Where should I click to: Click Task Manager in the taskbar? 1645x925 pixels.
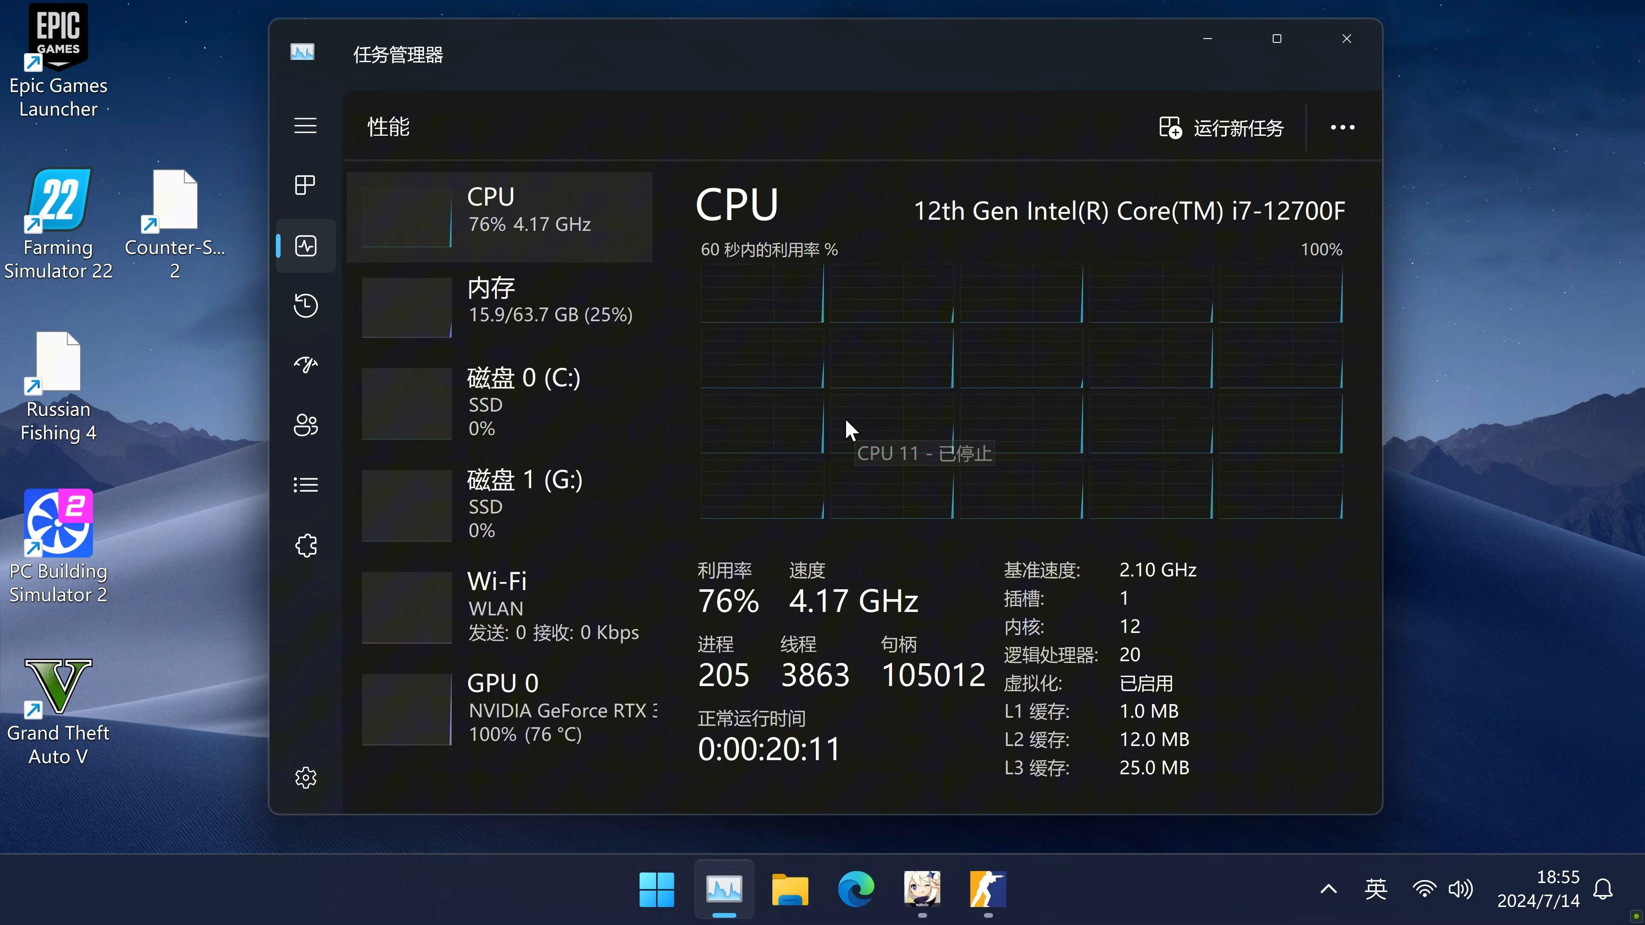724,889
